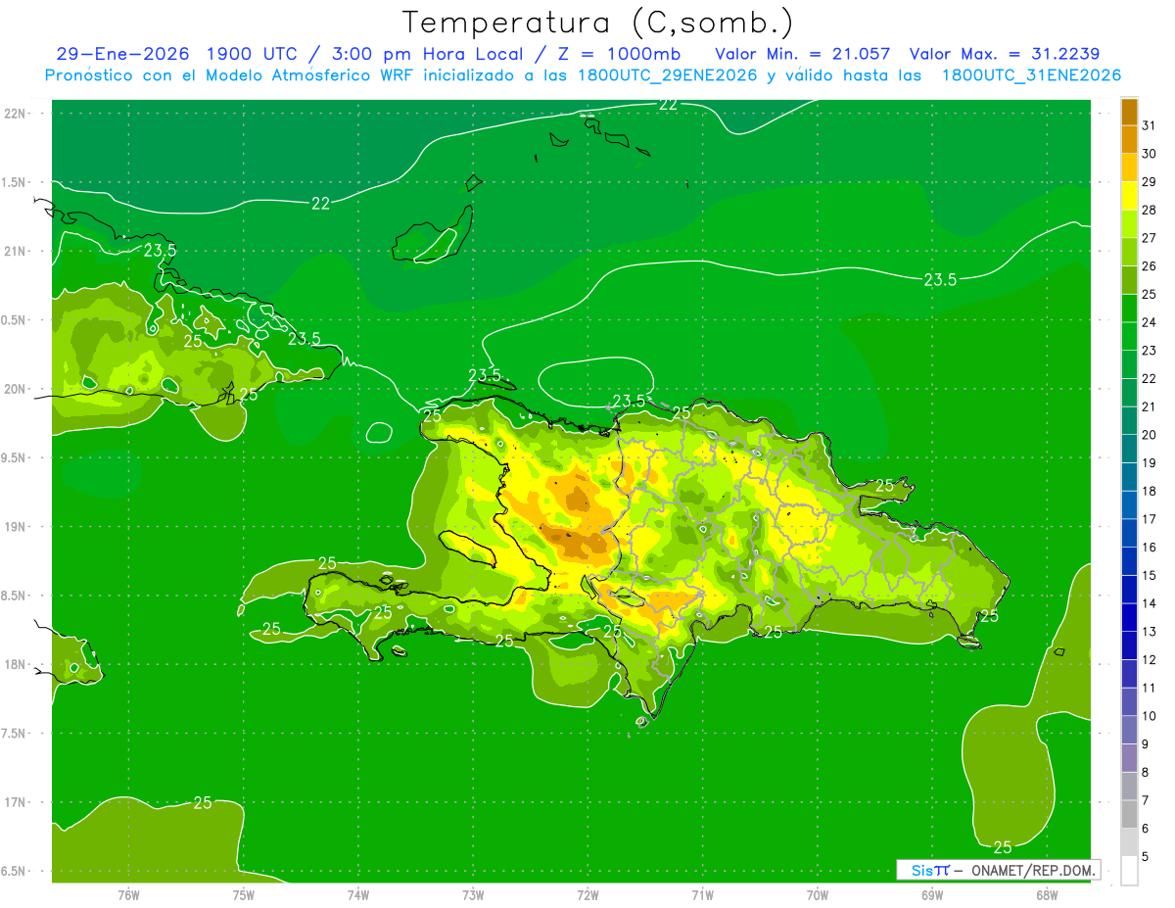Click the Valor Min. = 21.057 text

pyautogui.click(x=802, y=54)
